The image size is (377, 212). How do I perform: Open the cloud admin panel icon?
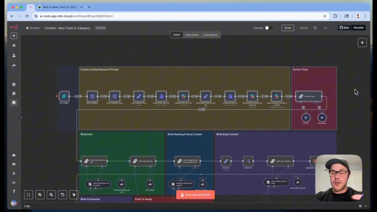pos(14,155)
